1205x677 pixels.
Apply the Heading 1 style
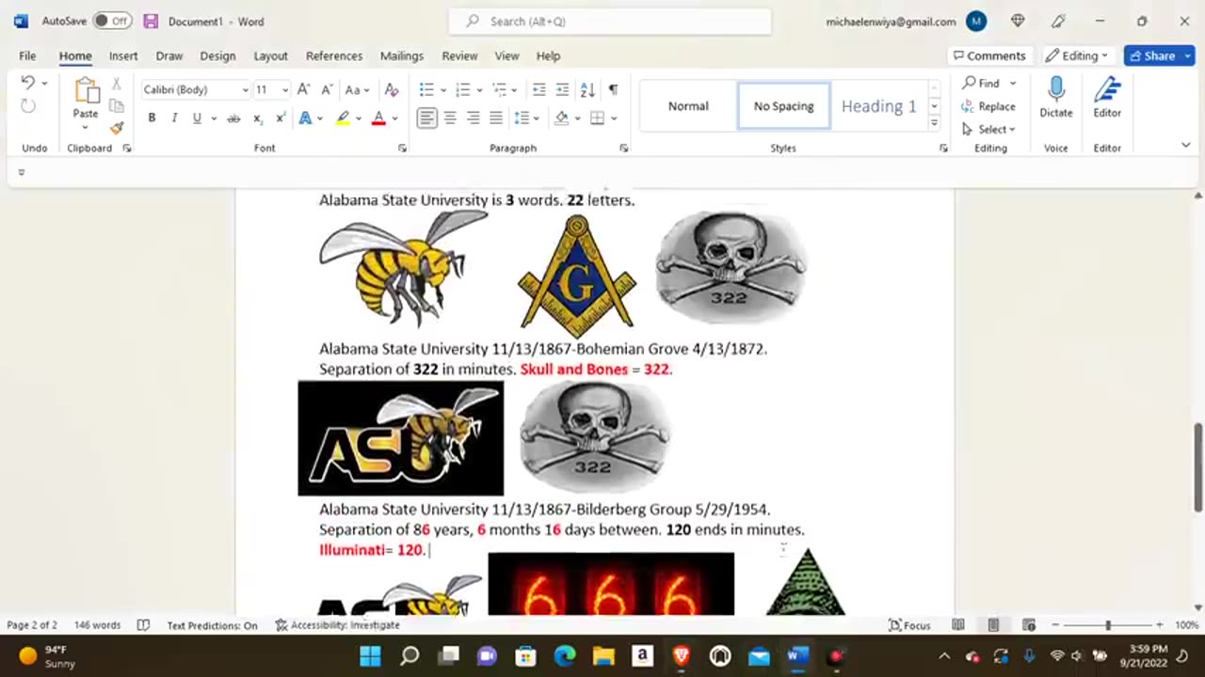[878, 106]
